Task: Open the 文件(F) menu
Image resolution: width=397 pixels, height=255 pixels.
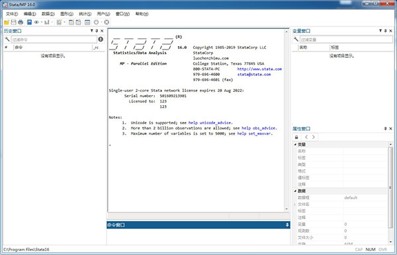Action: (x=12, y=14)
